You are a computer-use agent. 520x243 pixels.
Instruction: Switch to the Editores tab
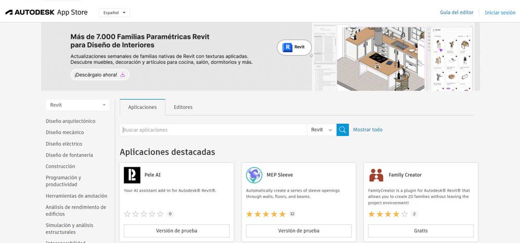183,107
